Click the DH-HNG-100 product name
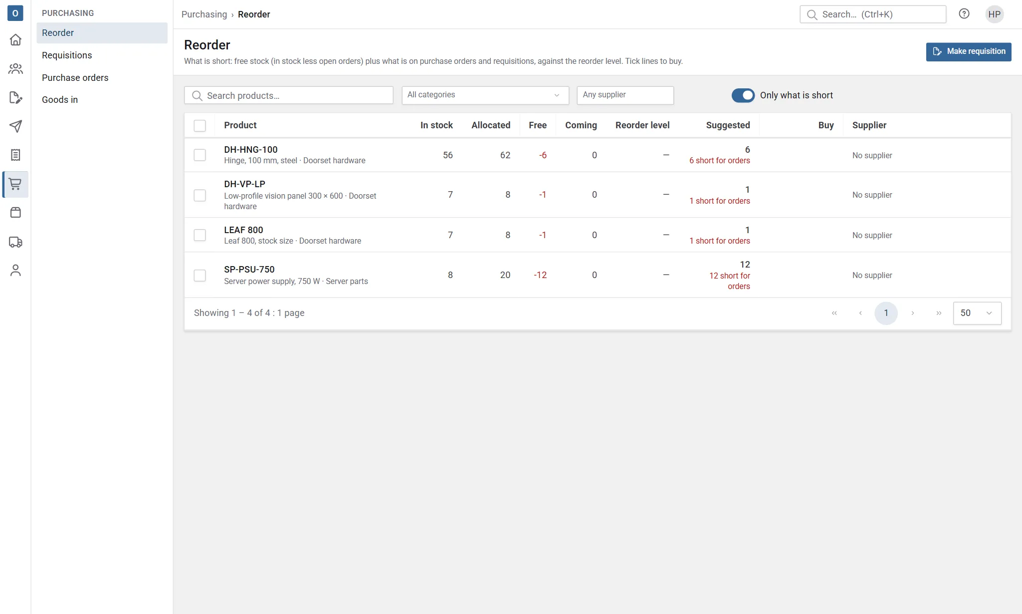 click(251, 150)
